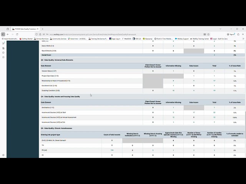Show more bookmarks with the chevron

pyautogui.click(x=243, y=39)
